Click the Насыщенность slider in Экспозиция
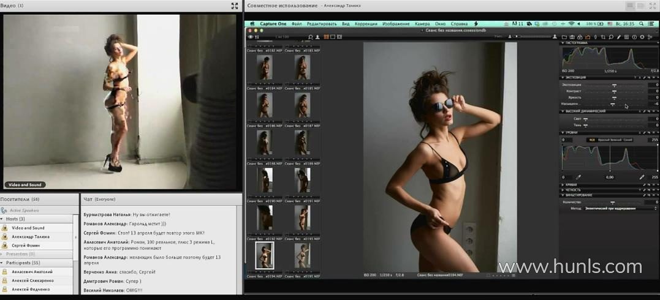Screen dimensions: 660x300 coord(613,104)
